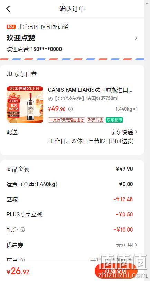
Task: Expand the 优惠券 无可用 row
Action: (72, 245)
